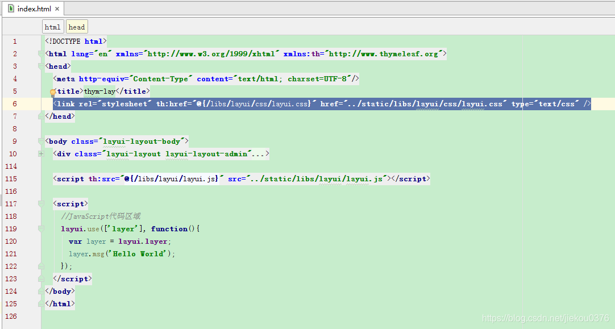Click the folded ellipsis on line 10
615x329 pixels.
click(257, 154)
